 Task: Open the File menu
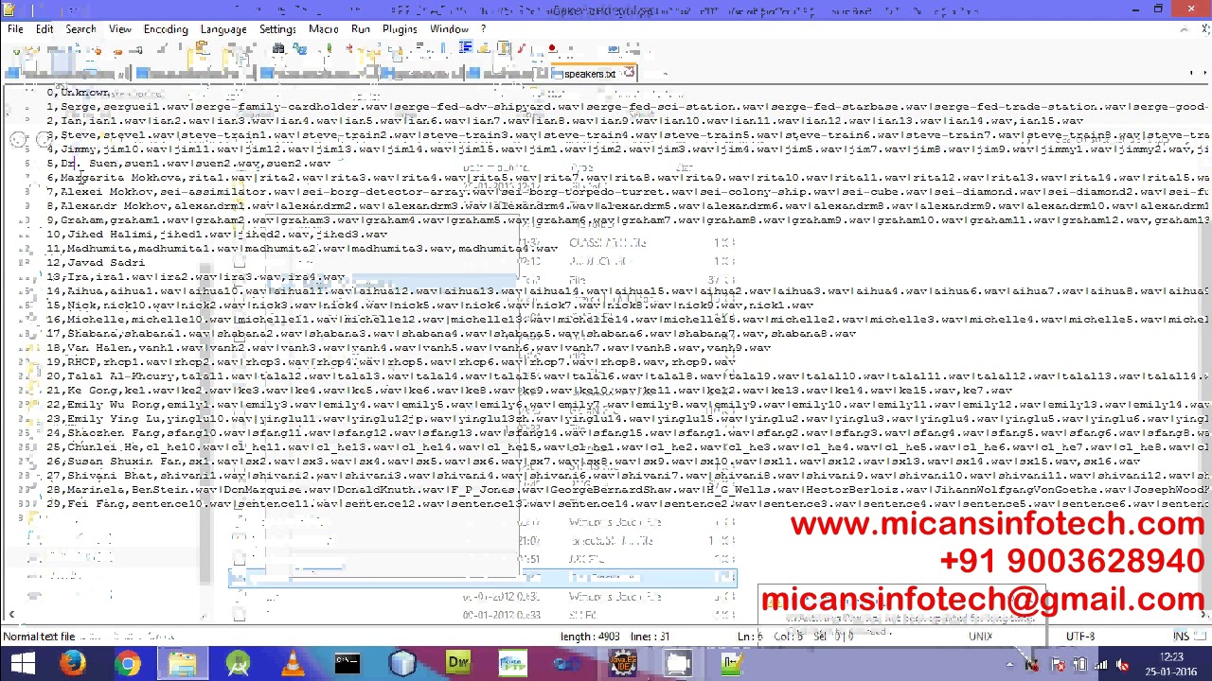point(15,28)
